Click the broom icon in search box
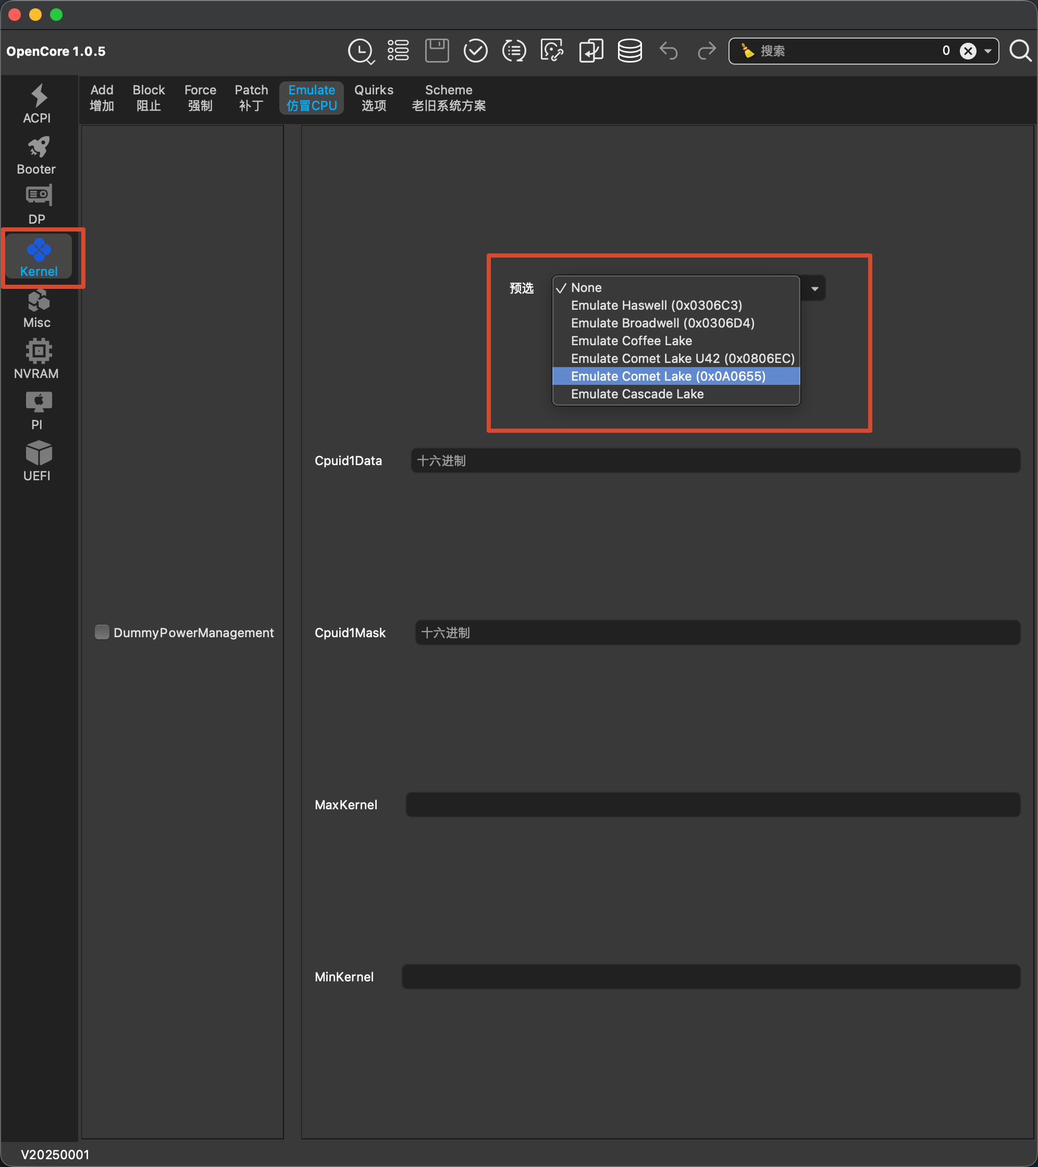 [747, 51]
